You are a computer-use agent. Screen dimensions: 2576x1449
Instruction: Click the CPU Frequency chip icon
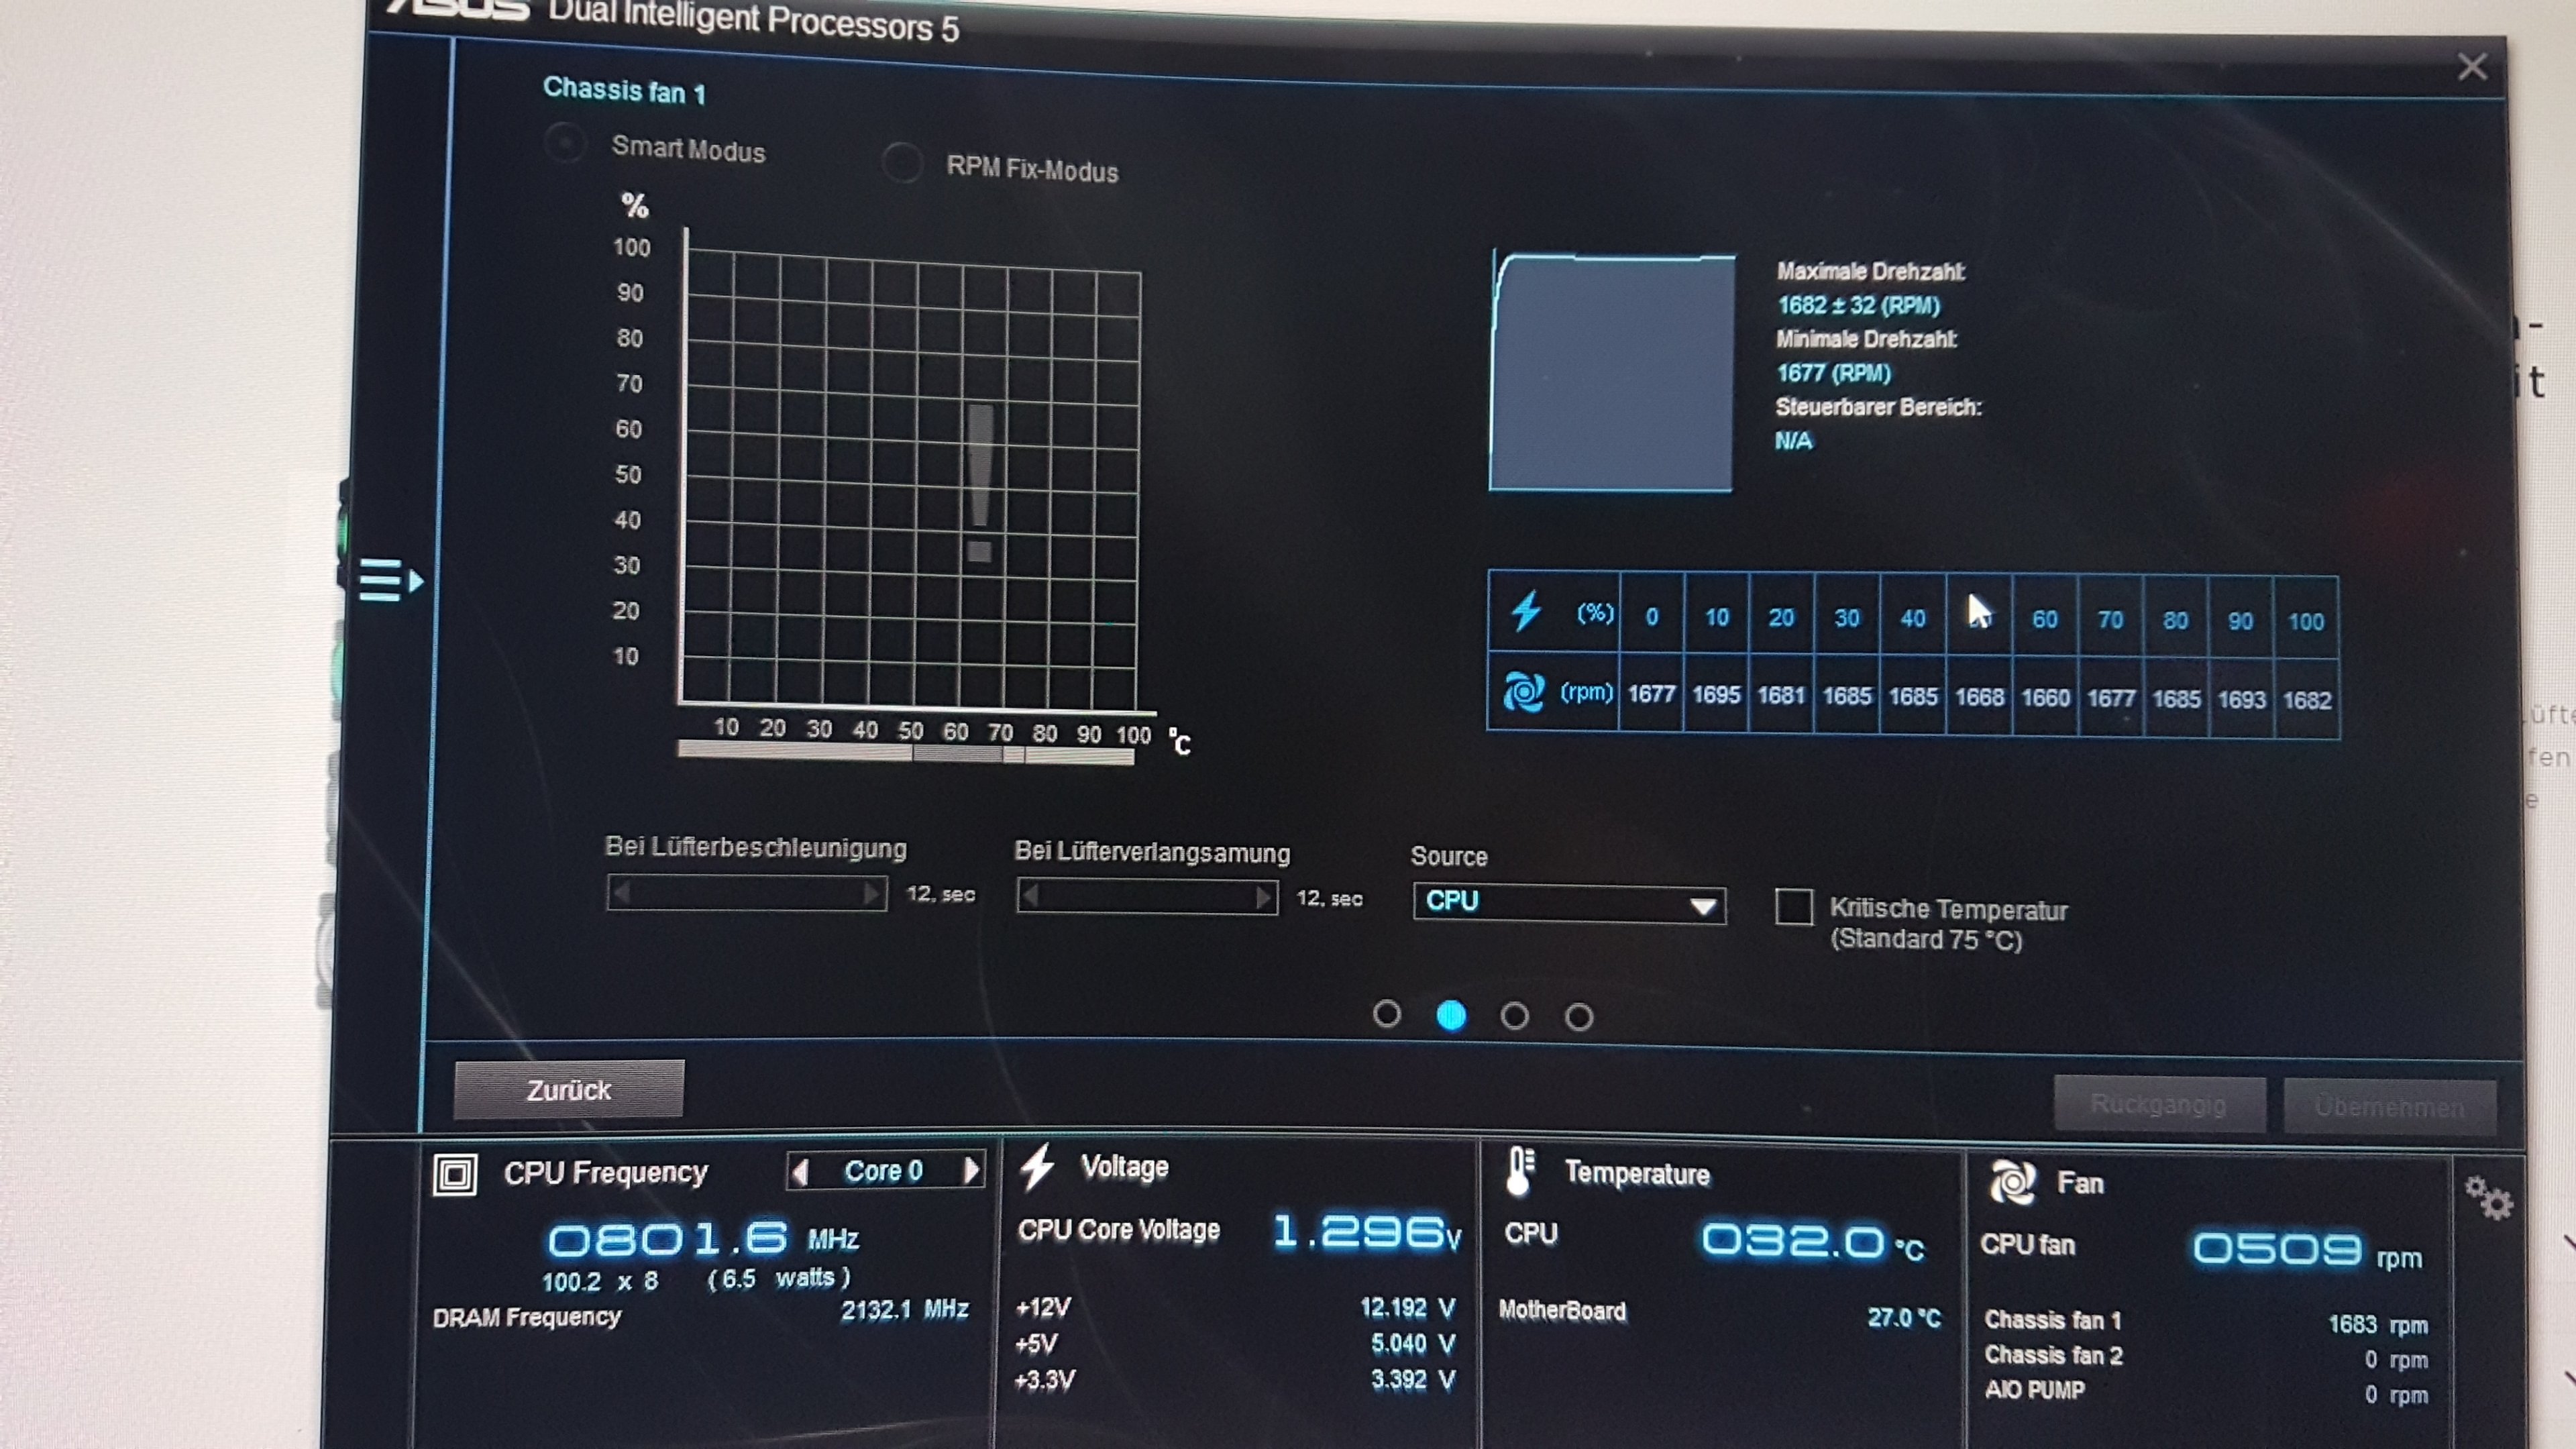pos(455,1174)
